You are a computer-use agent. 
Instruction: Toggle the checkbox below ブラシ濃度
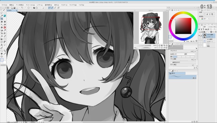[x=171, y=62]
